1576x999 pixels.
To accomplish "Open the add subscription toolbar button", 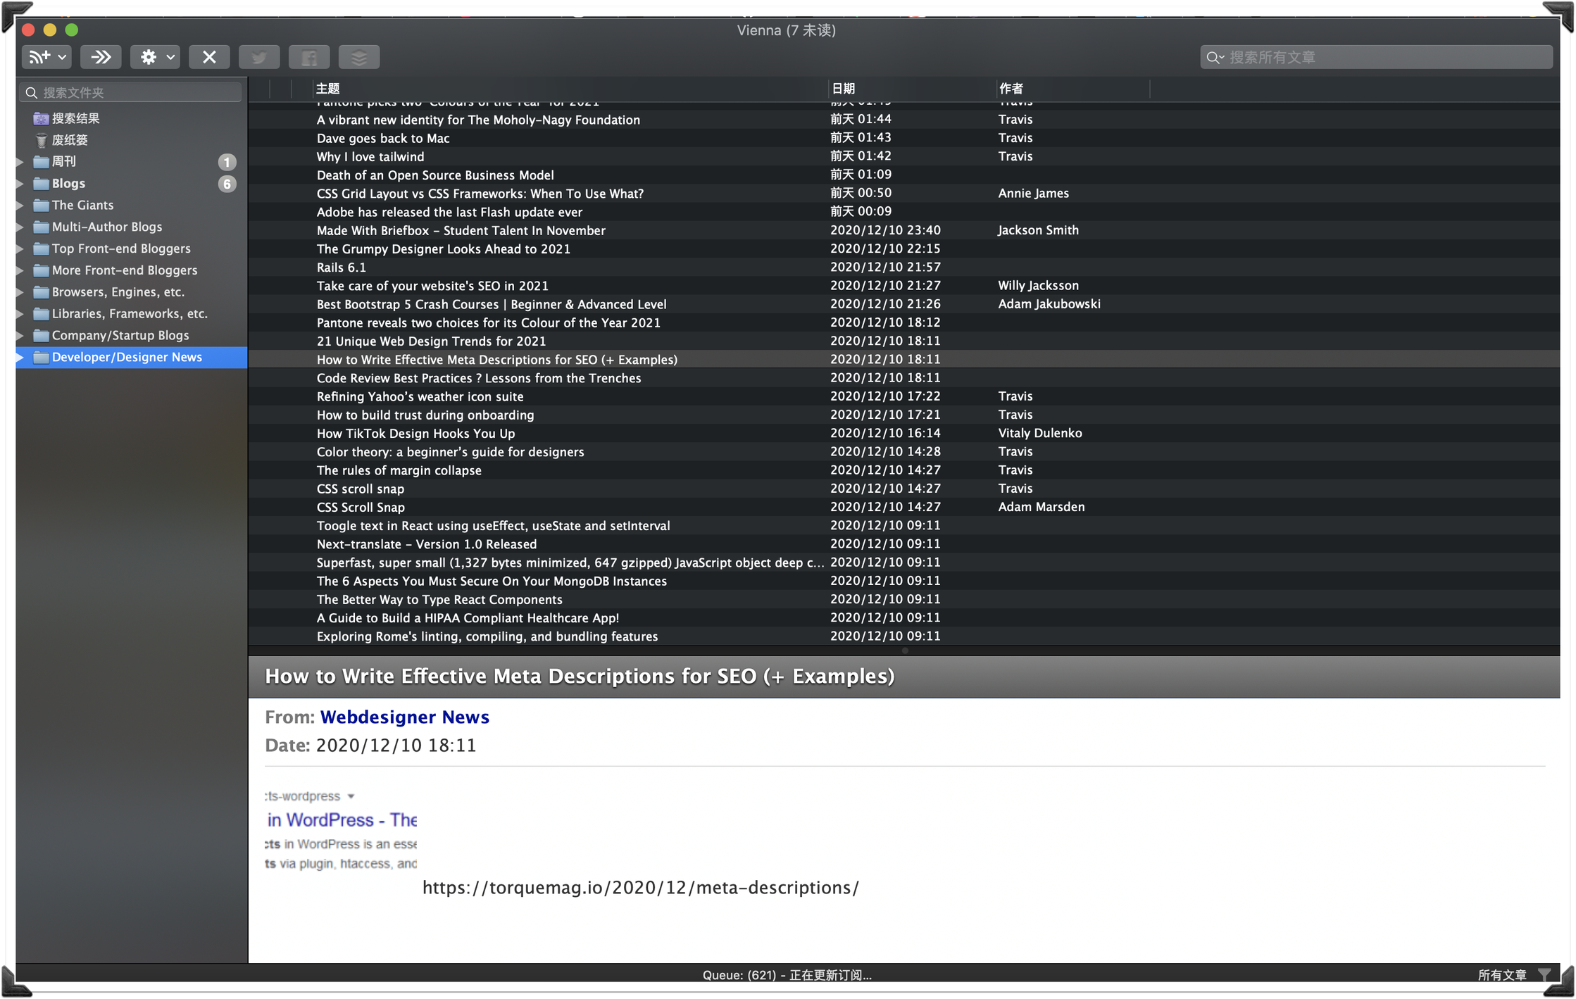I will click(46, 57).
